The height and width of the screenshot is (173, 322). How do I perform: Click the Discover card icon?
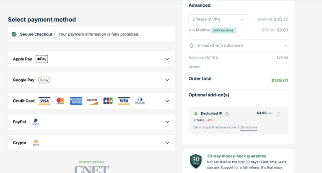coord(92,101)
